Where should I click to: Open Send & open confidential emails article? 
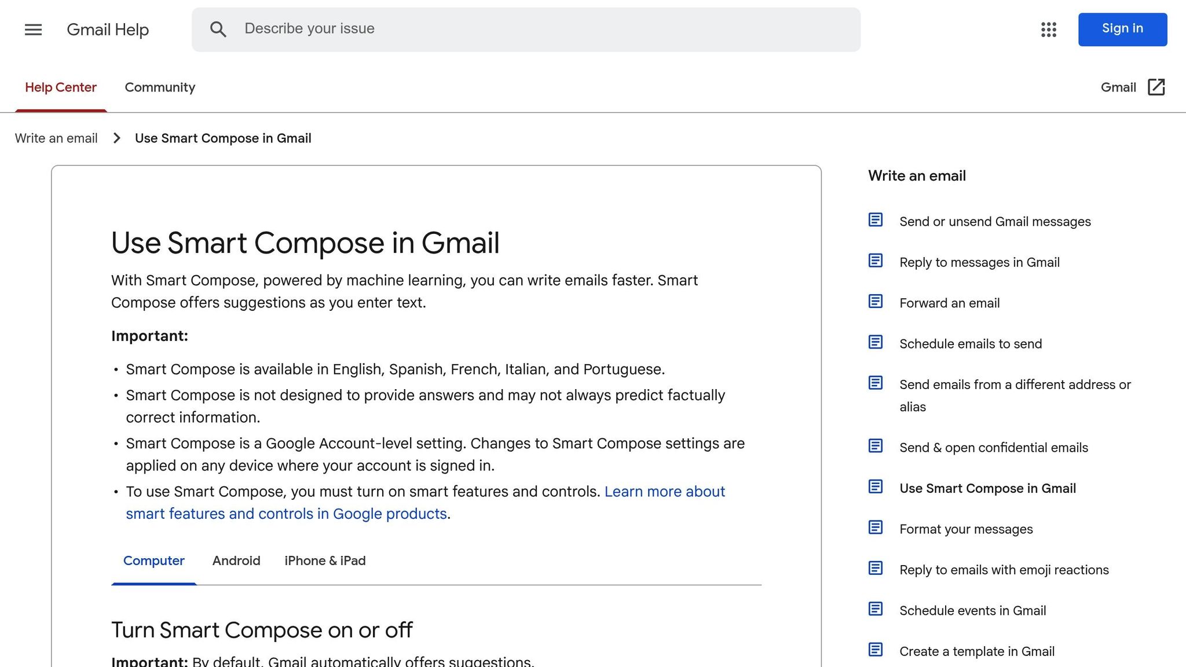point(993,447)
